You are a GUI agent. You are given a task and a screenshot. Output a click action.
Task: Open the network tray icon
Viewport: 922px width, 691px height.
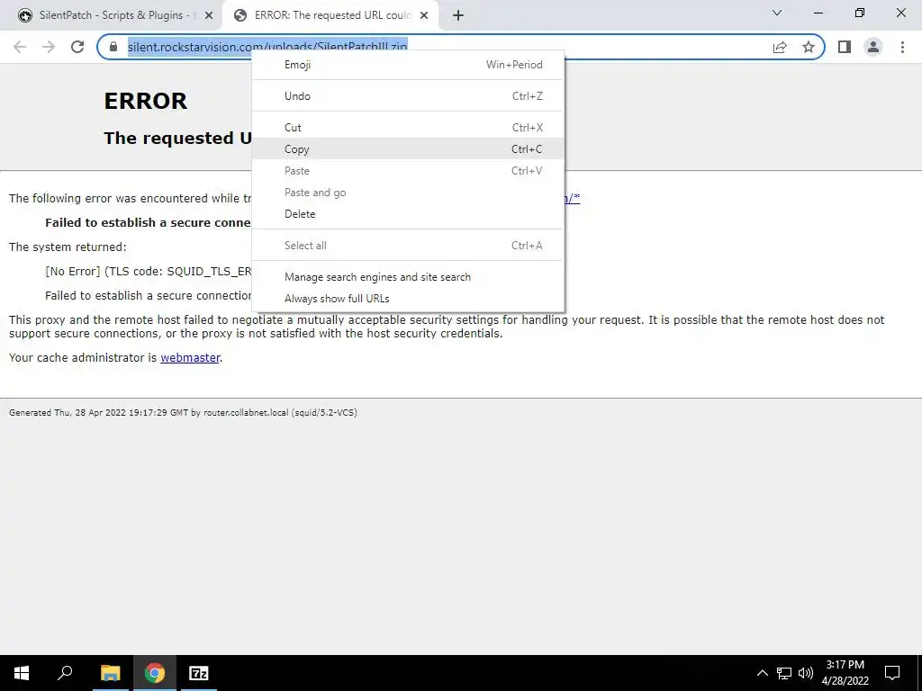(784, 673)
